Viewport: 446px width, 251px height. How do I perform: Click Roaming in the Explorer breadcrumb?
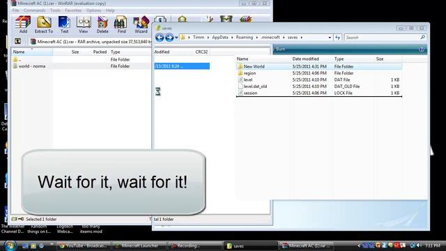(x=245, y=37)
